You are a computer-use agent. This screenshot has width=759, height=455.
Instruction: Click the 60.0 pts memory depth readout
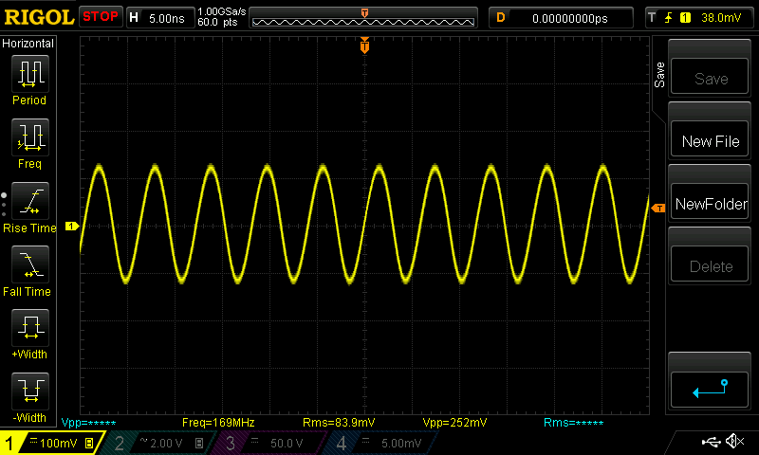(x=217, y=22)
